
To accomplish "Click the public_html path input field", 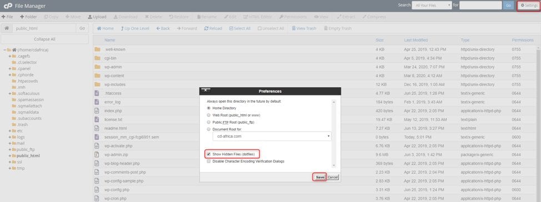I will click(44, 29).
